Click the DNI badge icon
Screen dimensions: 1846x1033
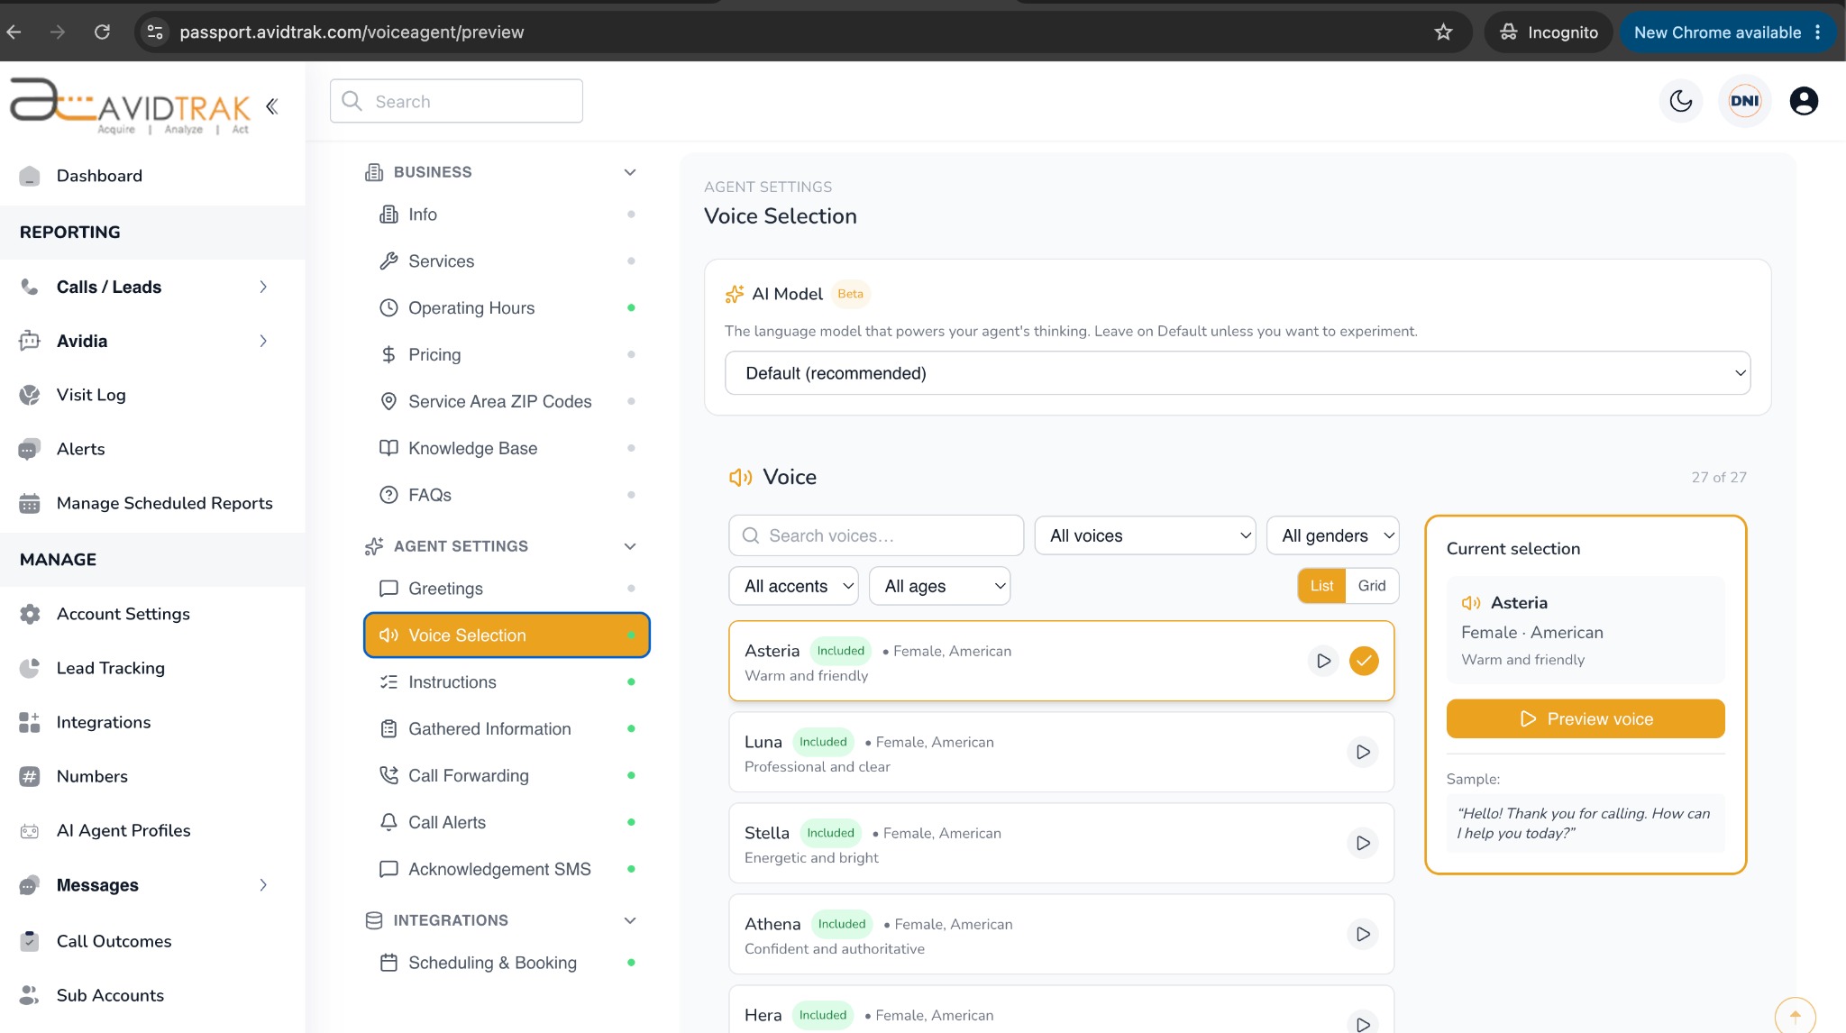coord(1744,101)
